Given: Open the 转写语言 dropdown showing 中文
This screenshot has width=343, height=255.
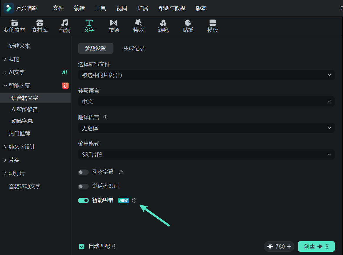Looking at the screenshot, I should [x=206, y=101].
